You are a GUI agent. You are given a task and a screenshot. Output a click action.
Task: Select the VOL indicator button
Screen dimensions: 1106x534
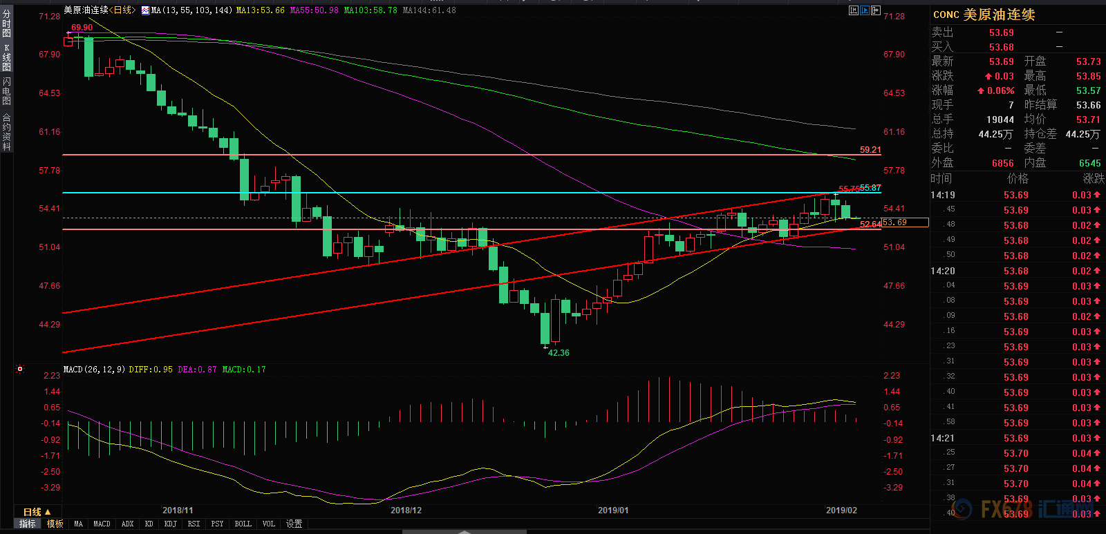268,524
